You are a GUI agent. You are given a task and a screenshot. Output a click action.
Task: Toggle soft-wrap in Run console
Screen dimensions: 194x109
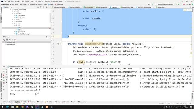7,75
